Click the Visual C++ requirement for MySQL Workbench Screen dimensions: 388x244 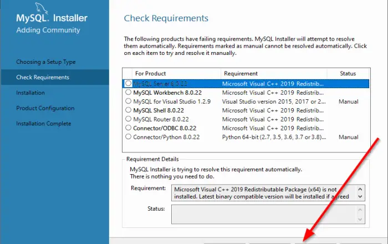point(273,93)
